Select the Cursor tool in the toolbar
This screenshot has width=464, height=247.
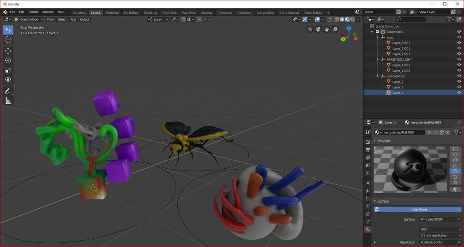[8, 40]
